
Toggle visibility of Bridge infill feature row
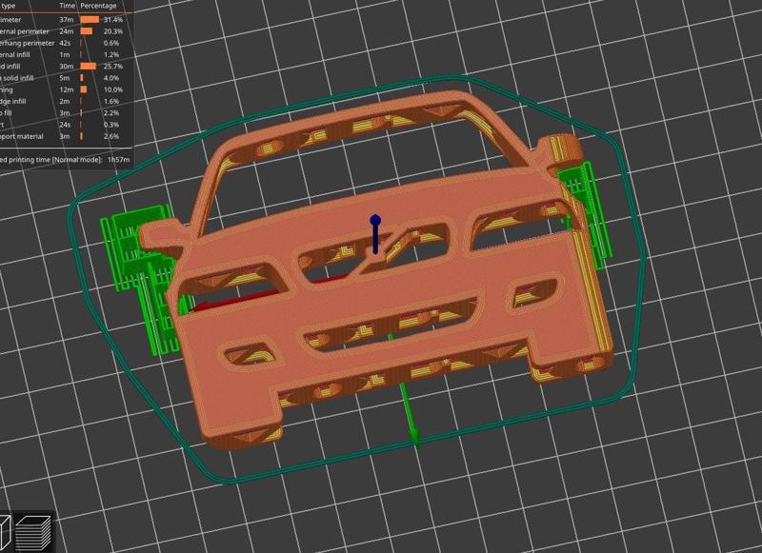point(64,101)
